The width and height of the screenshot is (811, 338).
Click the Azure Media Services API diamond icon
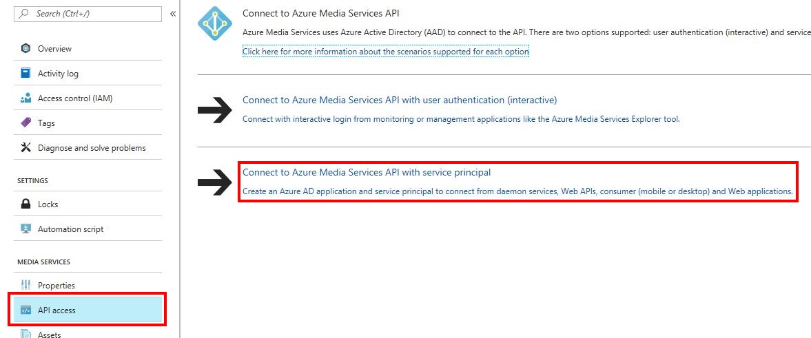pos(215,23)
